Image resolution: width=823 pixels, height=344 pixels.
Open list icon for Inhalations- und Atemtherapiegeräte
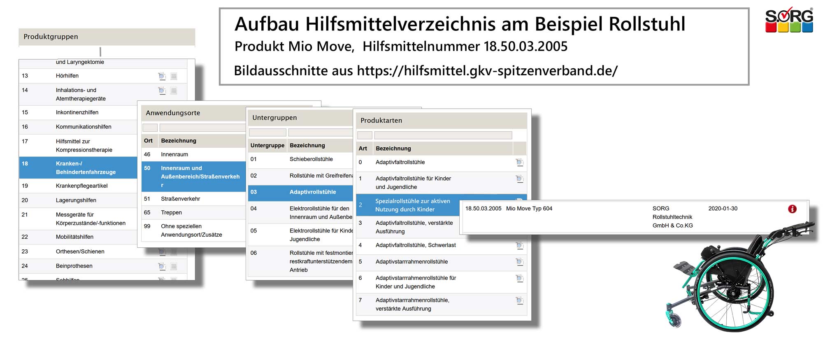tap(174, 91)
